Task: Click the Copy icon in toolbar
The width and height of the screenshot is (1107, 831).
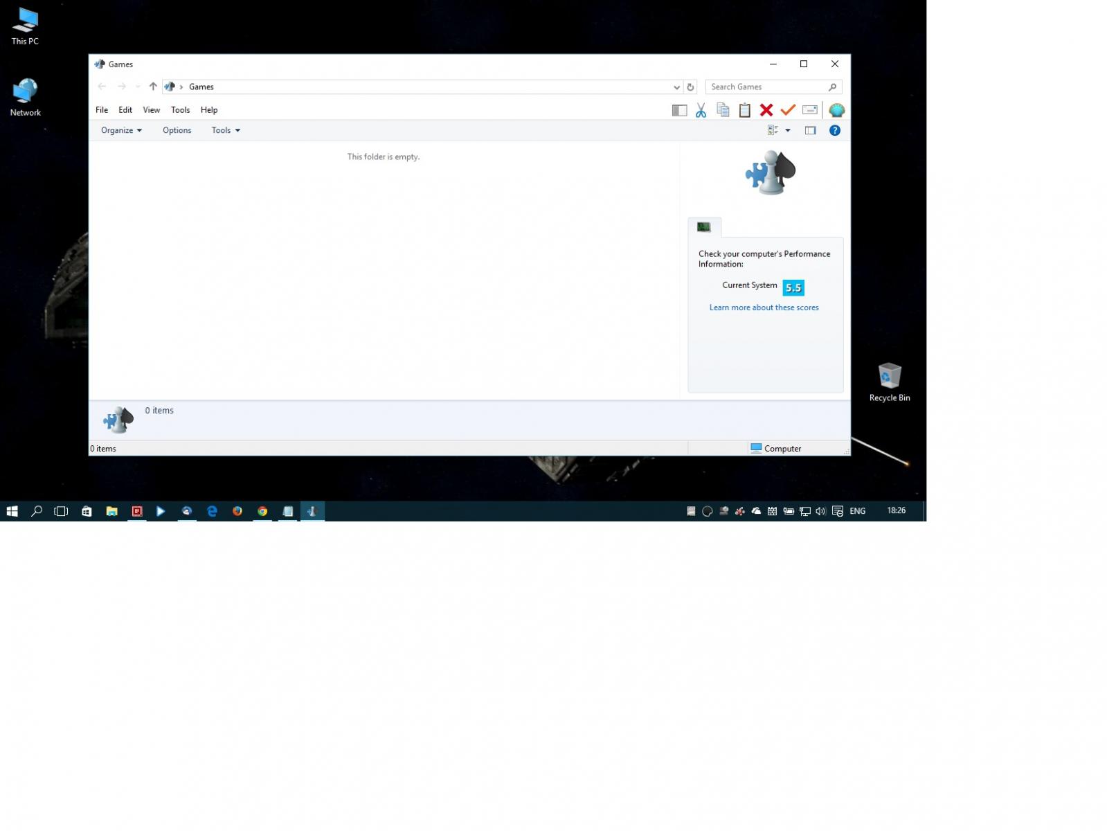Action: pos(723,110)
